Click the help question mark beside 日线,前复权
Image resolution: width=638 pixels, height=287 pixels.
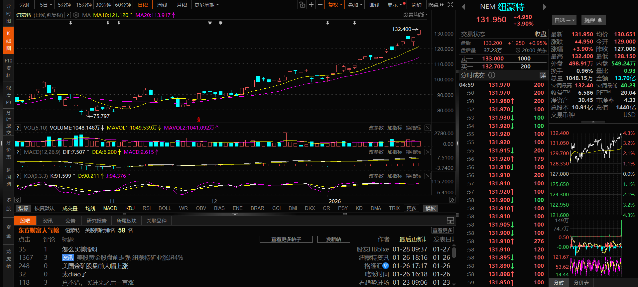point(67,15)
